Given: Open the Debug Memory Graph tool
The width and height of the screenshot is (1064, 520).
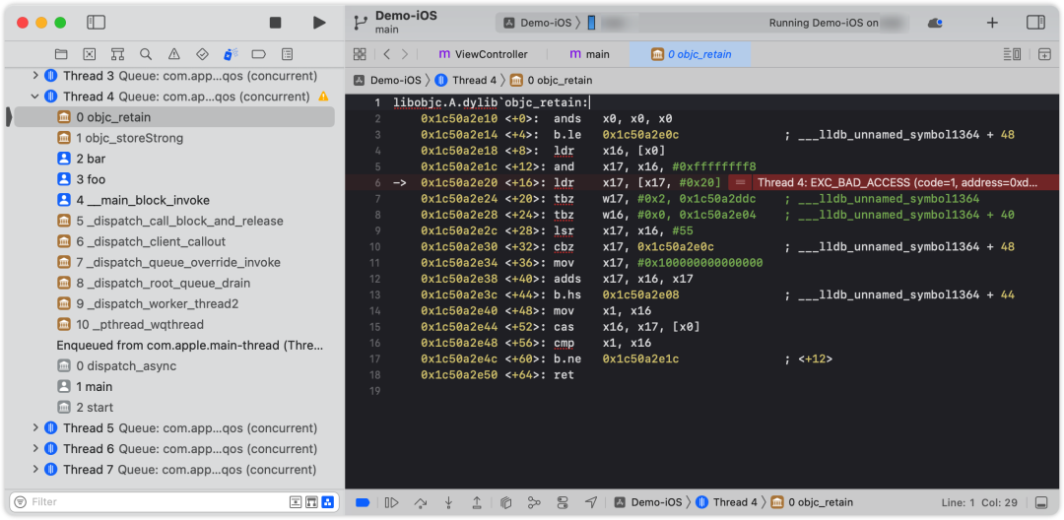Looking at the screenshot, I should coord(534,502).
